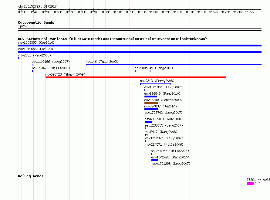Click the 2p25.3 cytogenetic band label
This screenshot has width=270, height=200.
24,26
